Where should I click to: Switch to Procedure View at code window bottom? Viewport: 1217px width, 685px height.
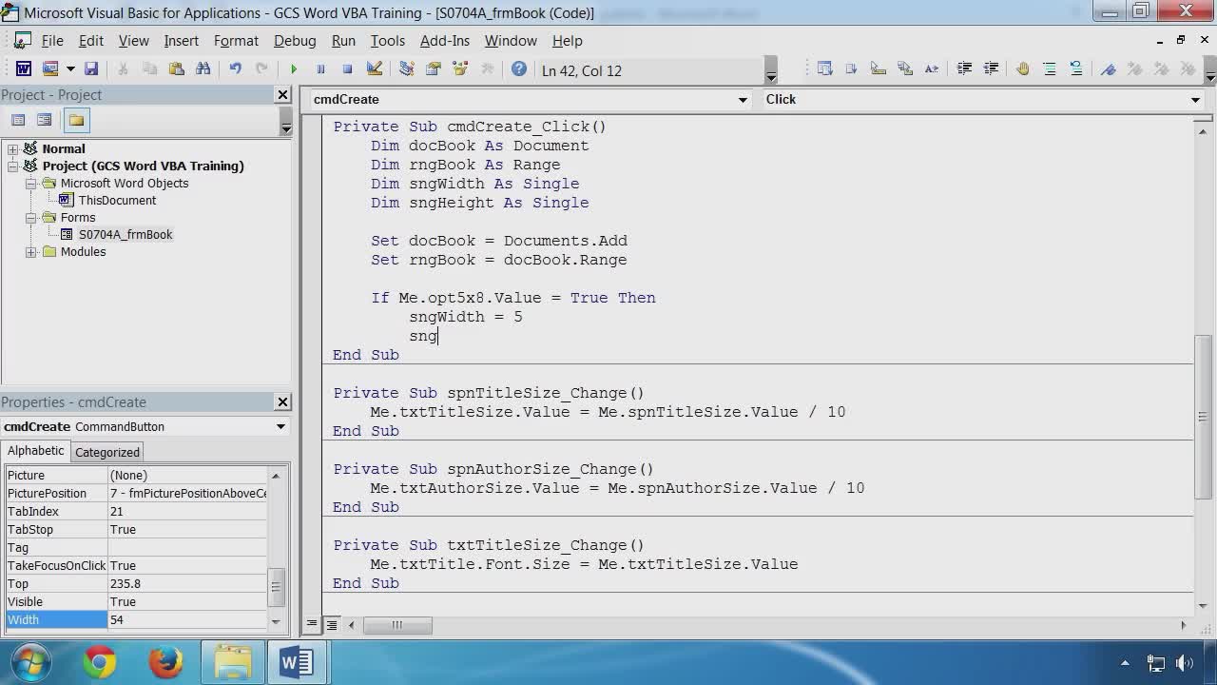click(x=312, y=625)
